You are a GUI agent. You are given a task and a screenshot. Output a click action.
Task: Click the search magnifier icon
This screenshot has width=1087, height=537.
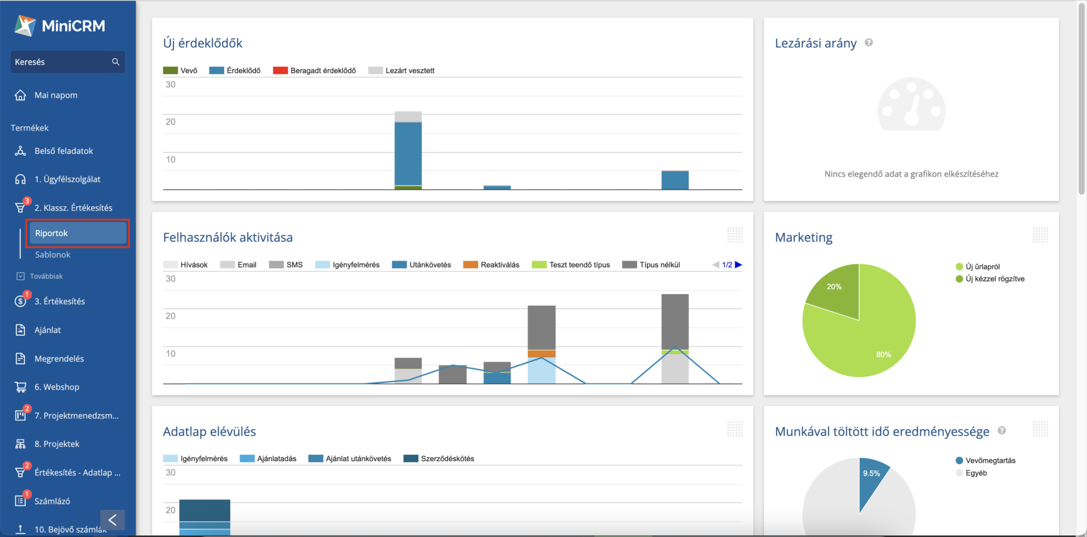pos(115,62)
